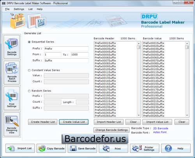Open Printer Settings
Image resolution: width=195 pixels, height=158 pixels.
[145, 148]
